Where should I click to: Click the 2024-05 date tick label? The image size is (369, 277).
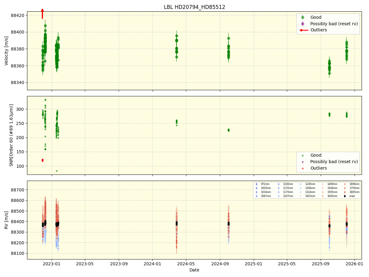(186, 264)
